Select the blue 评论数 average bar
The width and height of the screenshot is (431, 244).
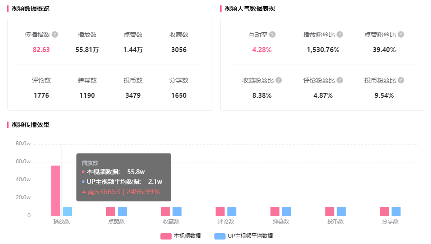pyautogui.click(x=232, y=211)
